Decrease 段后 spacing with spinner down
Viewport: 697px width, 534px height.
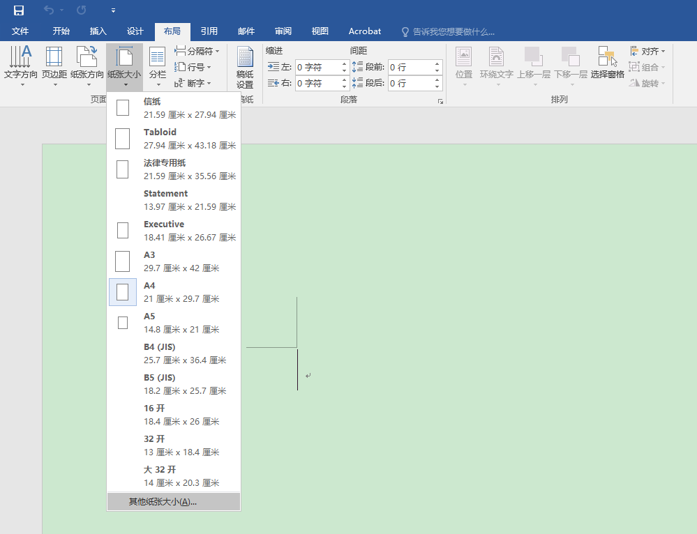437,86
